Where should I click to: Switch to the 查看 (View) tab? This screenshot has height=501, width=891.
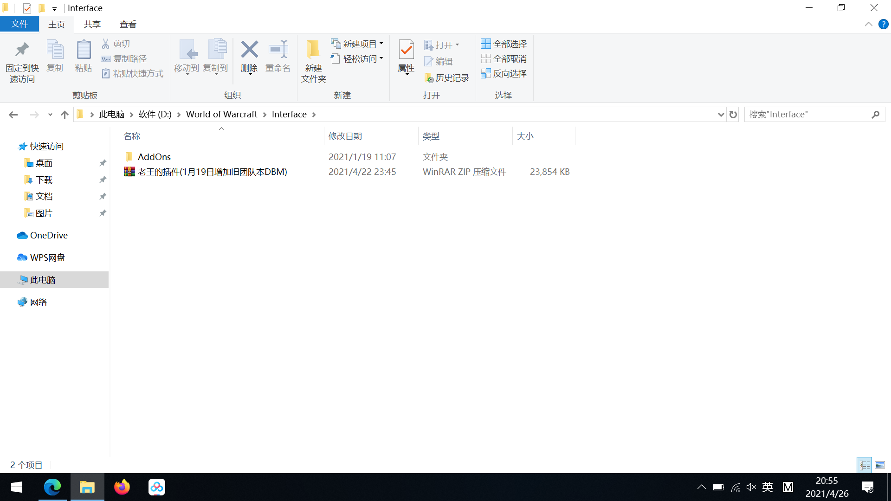pyautogui.click(x=128, y=24)
